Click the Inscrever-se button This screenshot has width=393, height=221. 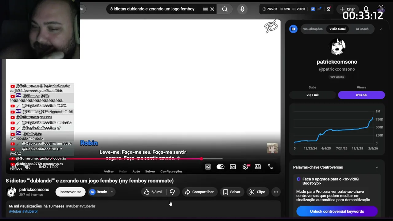coord(70,192)
